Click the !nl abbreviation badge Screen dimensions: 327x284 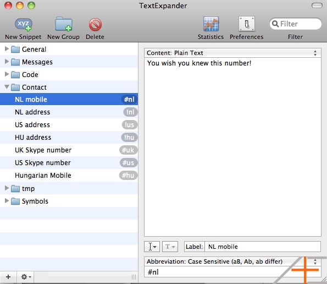coord(130,112)
